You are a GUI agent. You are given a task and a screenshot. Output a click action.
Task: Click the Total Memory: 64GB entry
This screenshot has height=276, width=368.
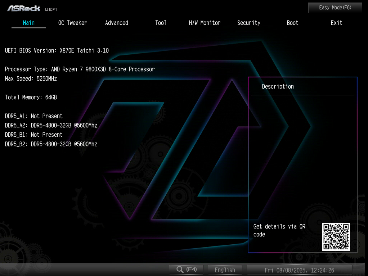(x=31, y=97)
